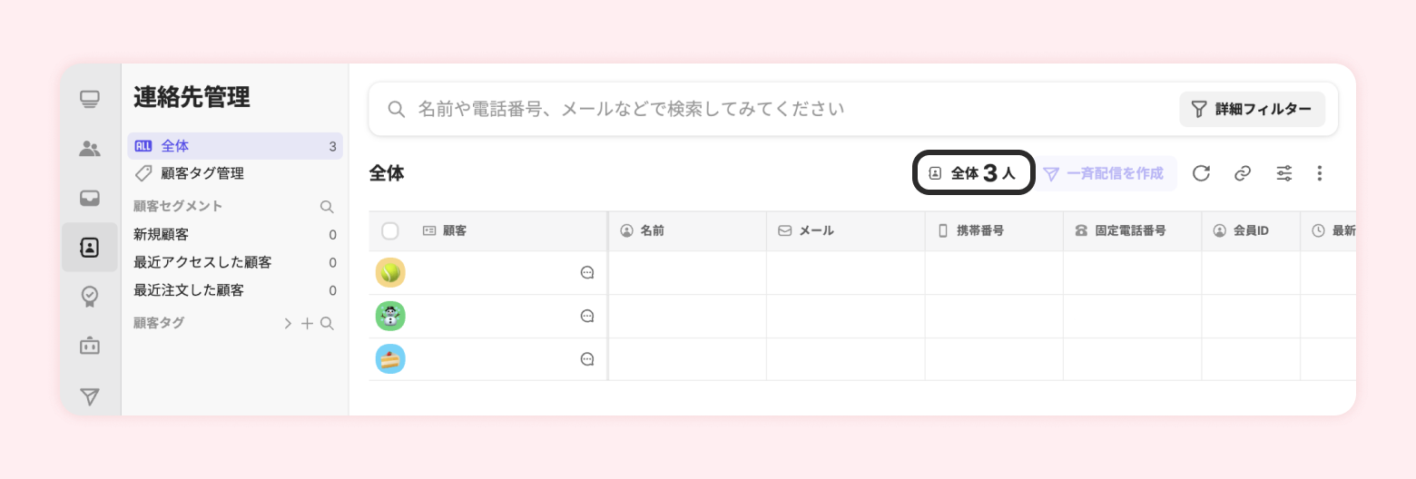Viewport: 1416px width, 479px height.
Task: Open the team members icon in the sidebar
Action: [89, 149]
